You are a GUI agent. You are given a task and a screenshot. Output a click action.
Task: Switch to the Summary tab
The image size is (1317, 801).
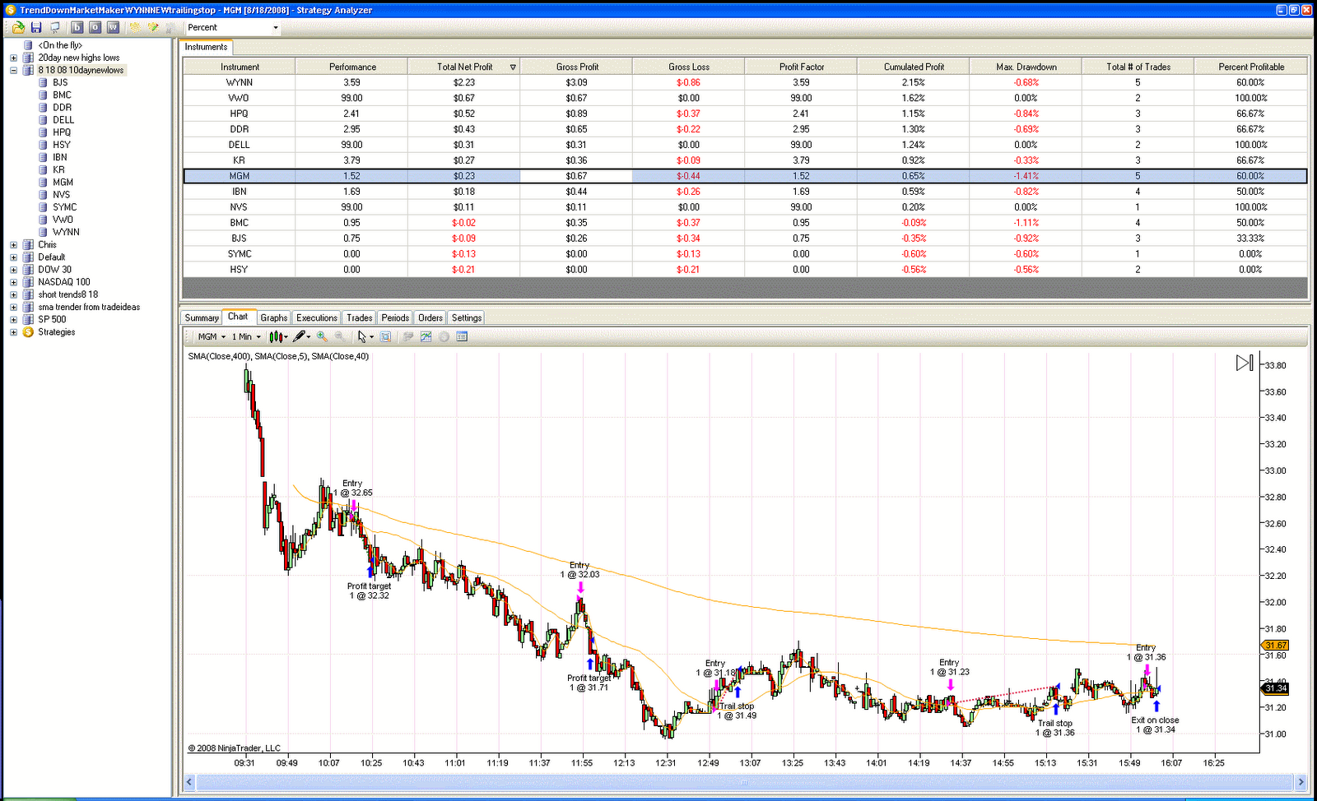pos(201,317)
